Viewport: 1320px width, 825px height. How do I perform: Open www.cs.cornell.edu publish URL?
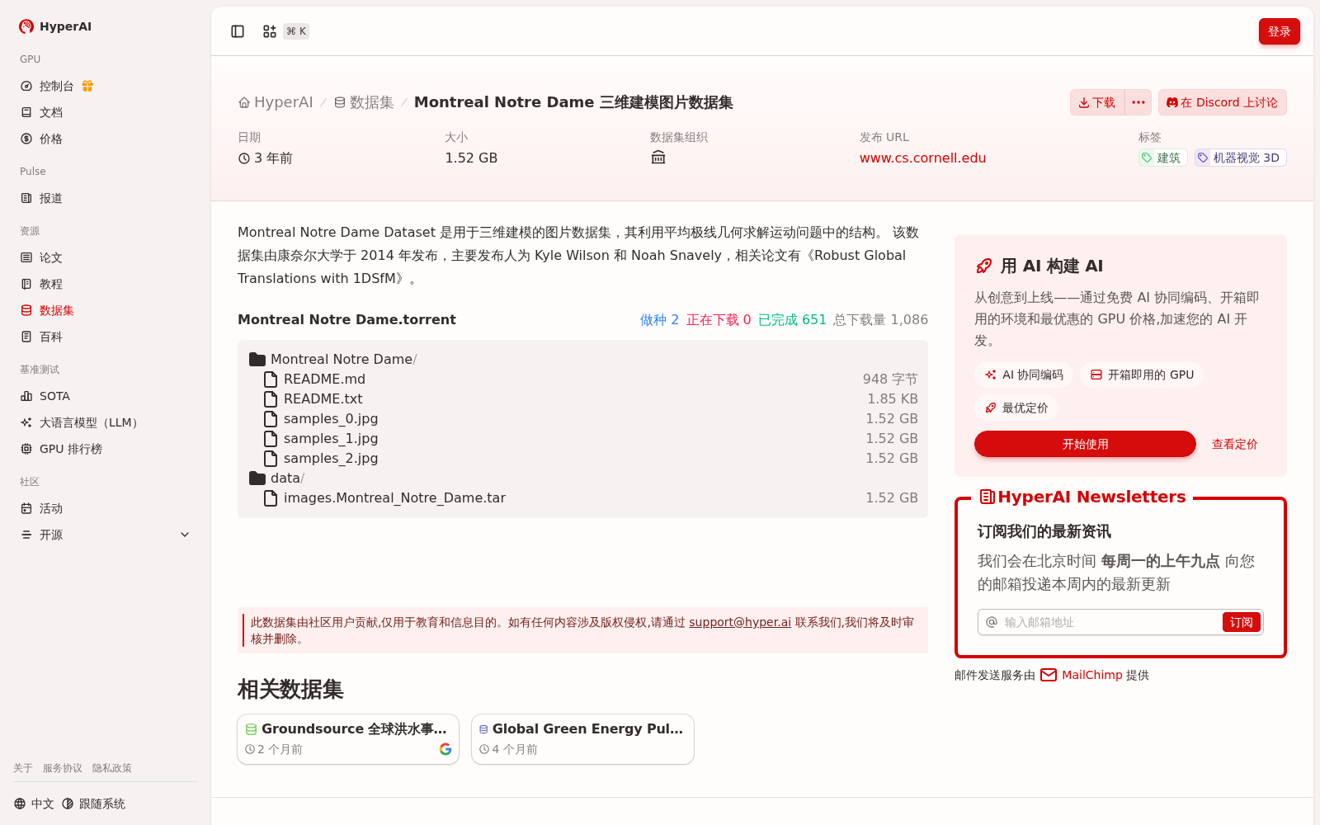pyautogui.click(x=922, y=158)
